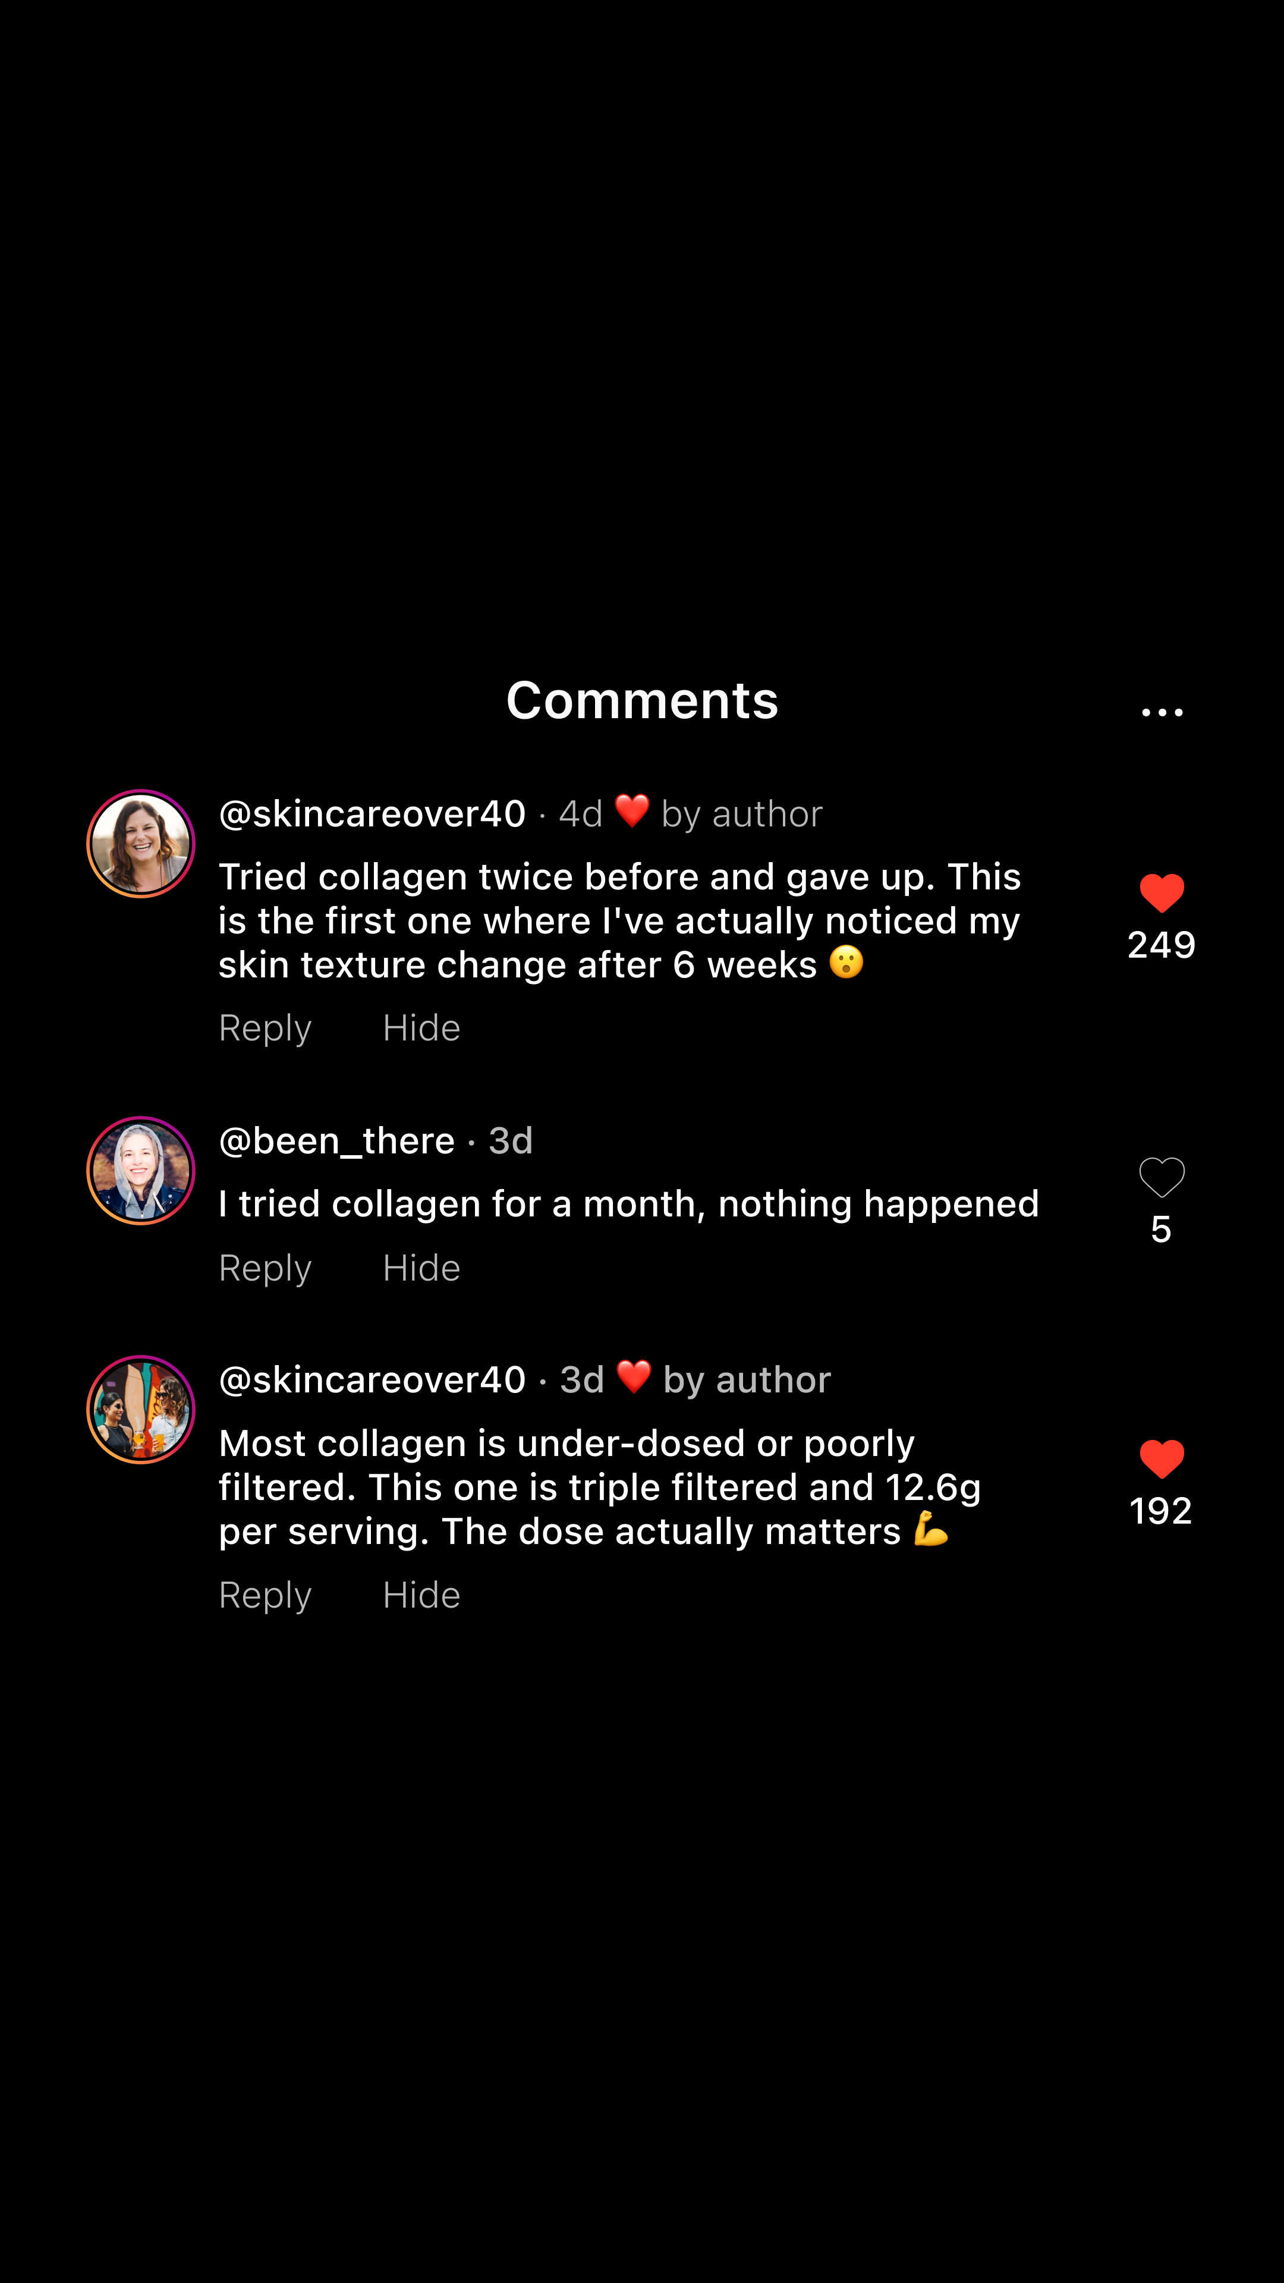Open the three-dot comments options menu

[x=1162, y=712]
